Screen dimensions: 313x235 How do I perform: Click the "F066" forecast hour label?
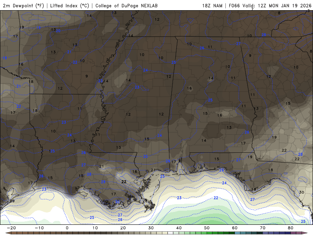(x=234, y=5)
